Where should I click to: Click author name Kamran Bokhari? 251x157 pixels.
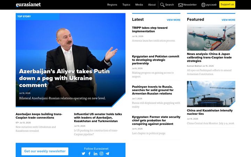pyautogui.click(x=194, y=66)
